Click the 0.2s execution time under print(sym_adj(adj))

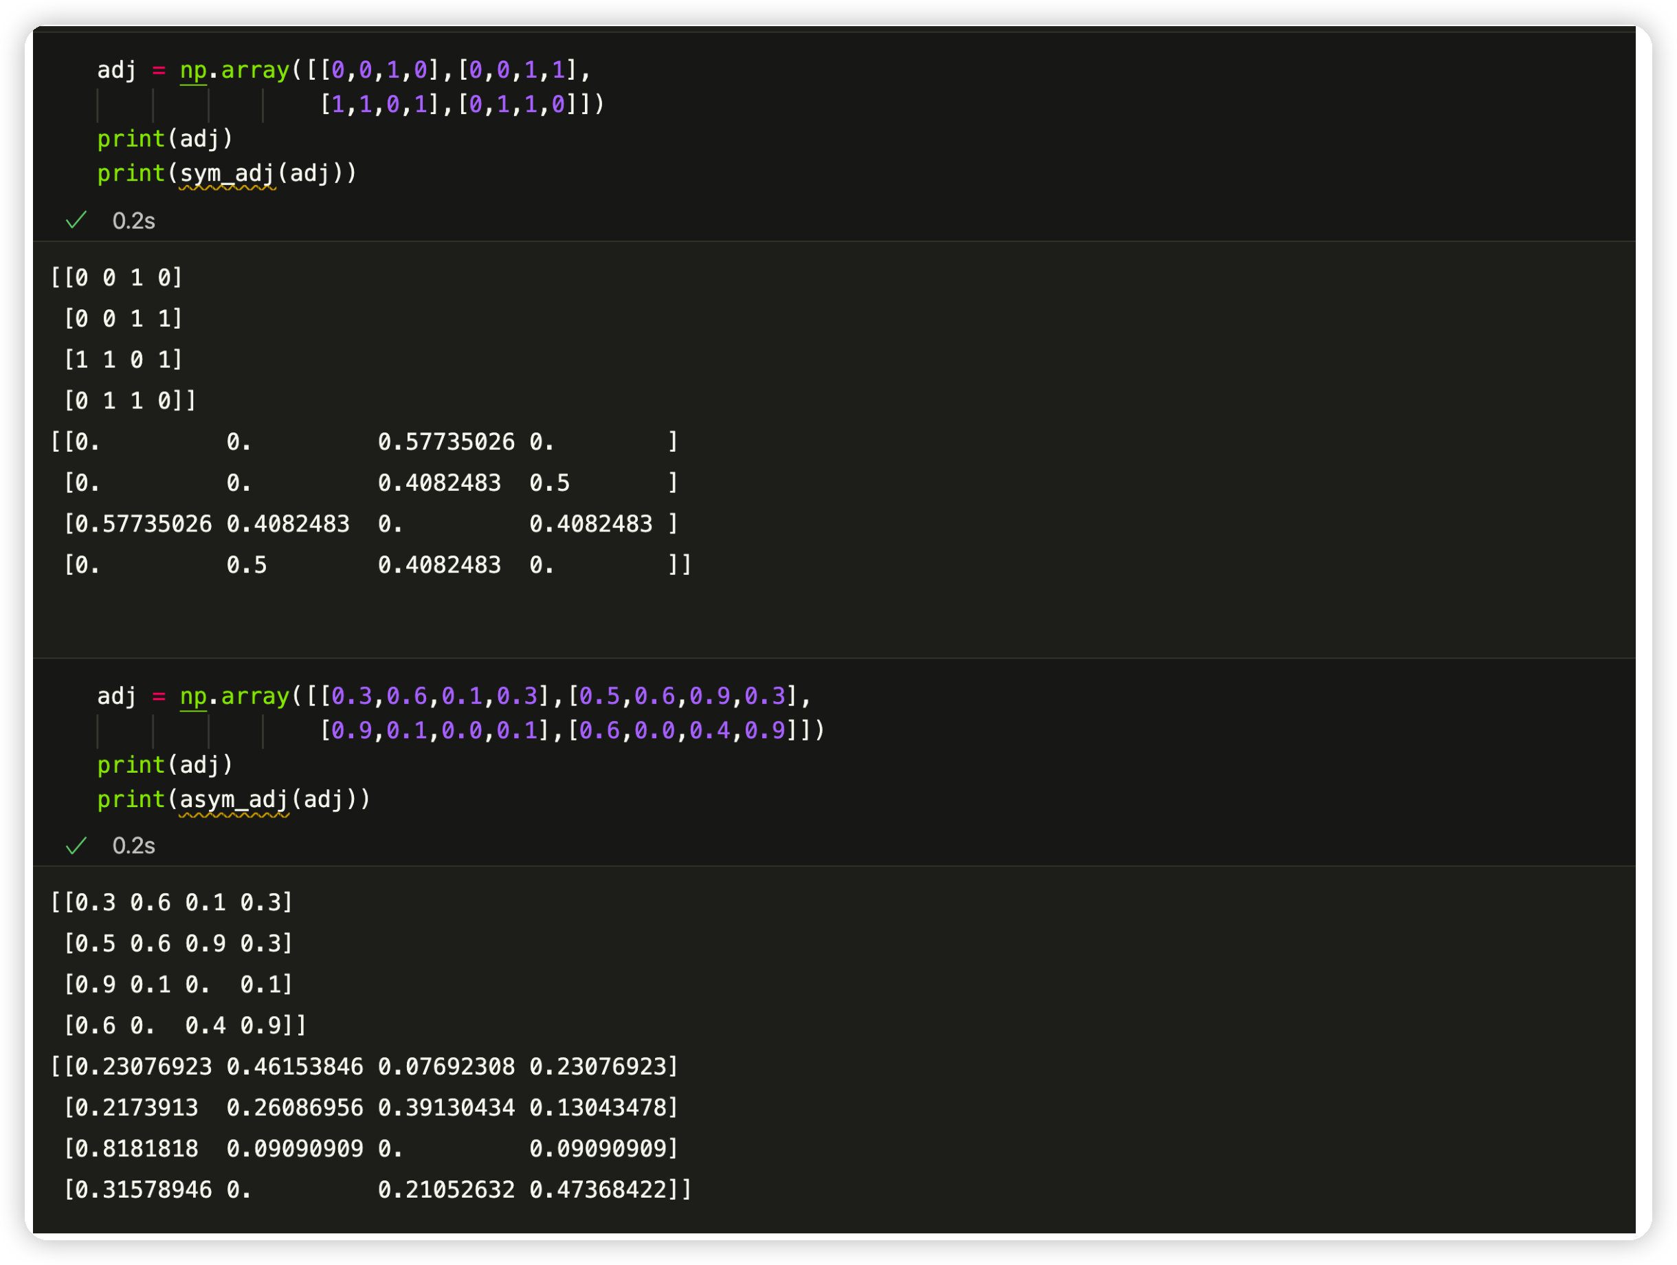134,221
